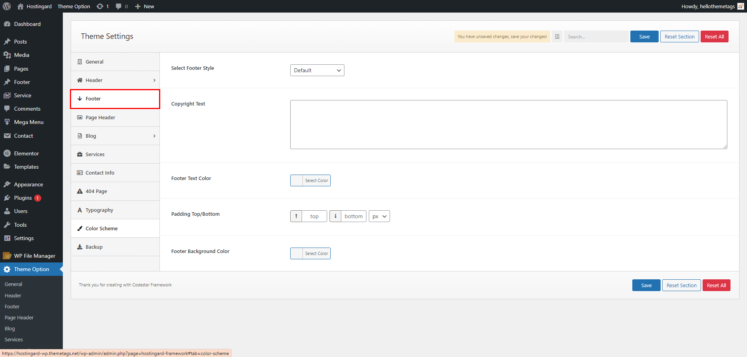This screenshot has height=357, width=747.
Task: Click the bottom Reset All button
Action: coord(716,285)
